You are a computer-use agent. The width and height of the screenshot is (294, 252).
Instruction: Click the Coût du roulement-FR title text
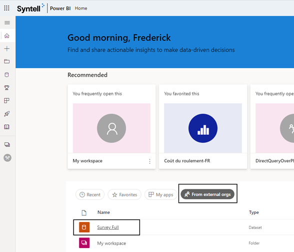point(187,161)
